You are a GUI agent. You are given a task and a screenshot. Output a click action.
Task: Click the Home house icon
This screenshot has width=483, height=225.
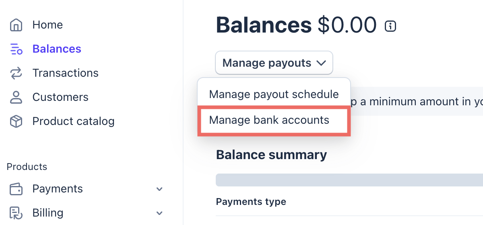pos(16,25)
